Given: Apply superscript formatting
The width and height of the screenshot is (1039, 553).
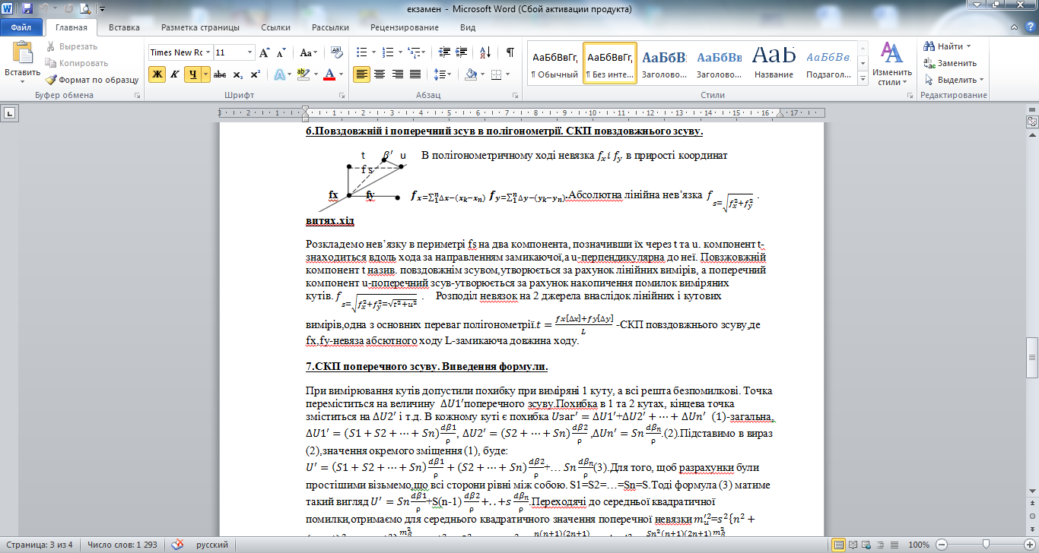Looking at the screenshot, I should [256, 74].
